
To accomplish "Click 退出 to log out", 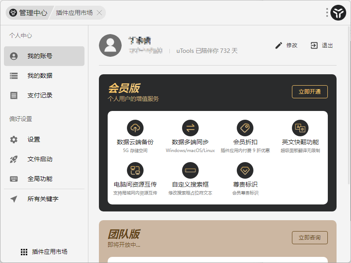I will (x=321, y=45).
